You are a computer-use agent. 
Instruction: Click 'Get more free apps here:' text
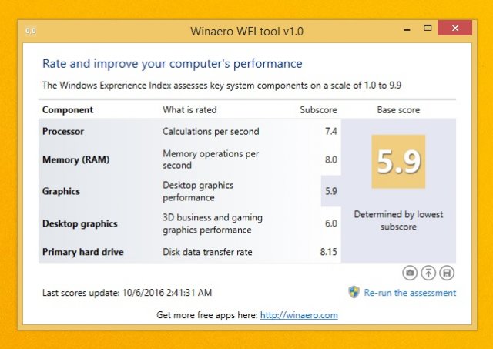coord(207,315)
